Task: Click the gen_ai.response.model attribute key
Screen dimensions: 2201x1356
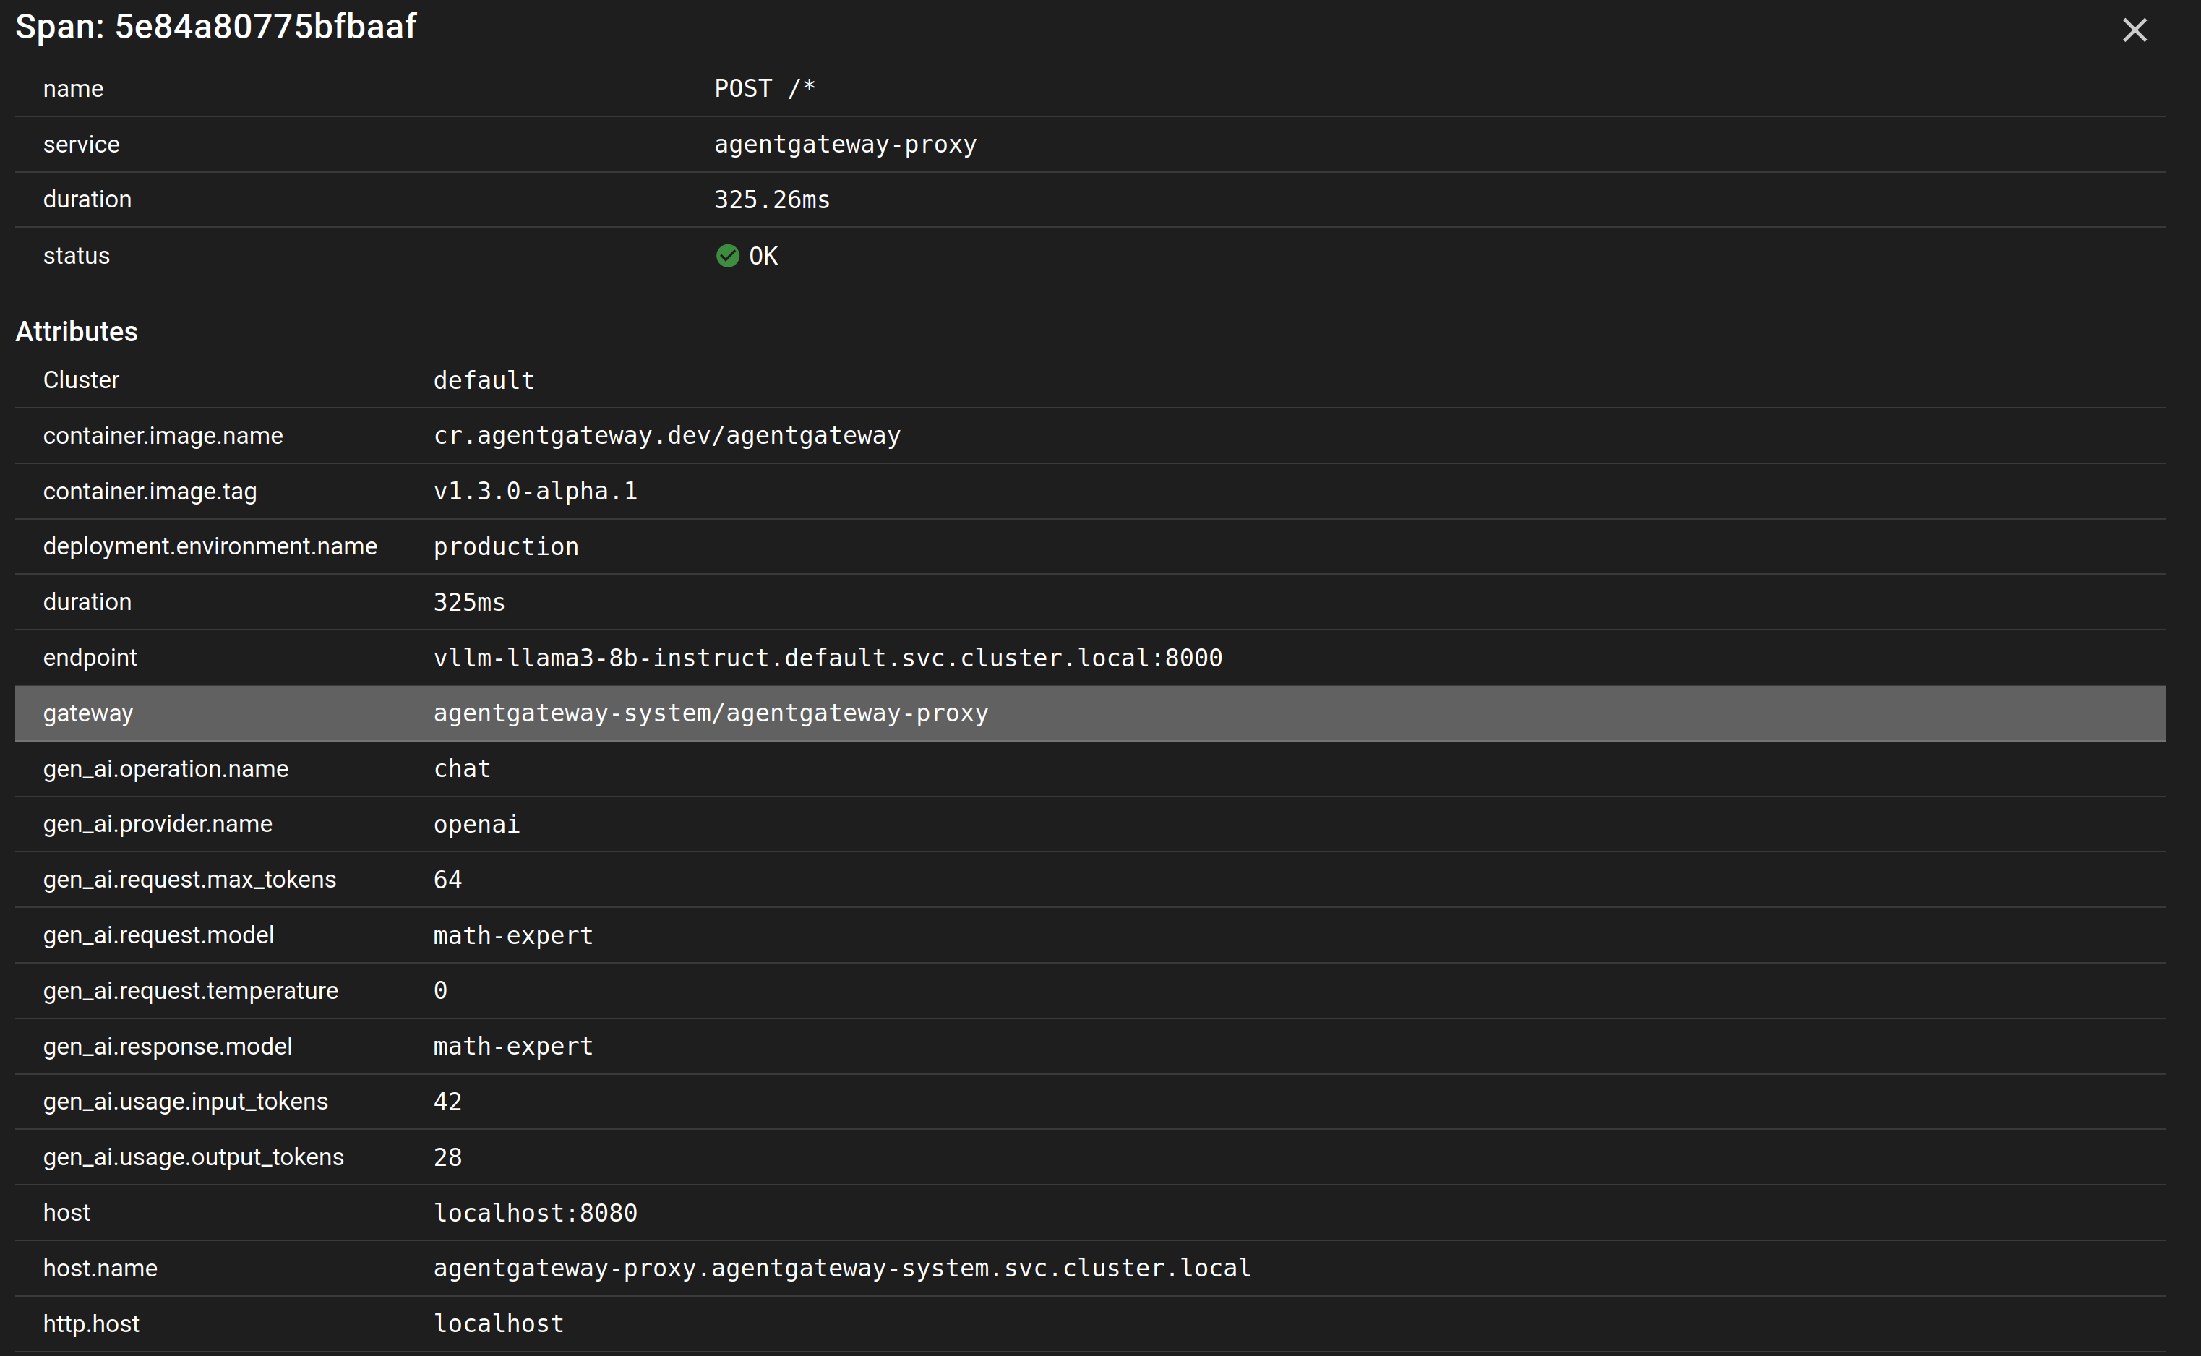Action: 168,1047
